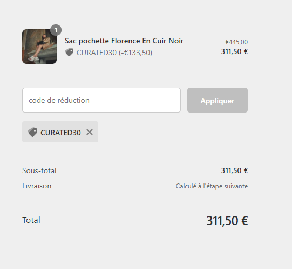Click the Total label
The image size is (292, 269).
click(x=31, y=220)
